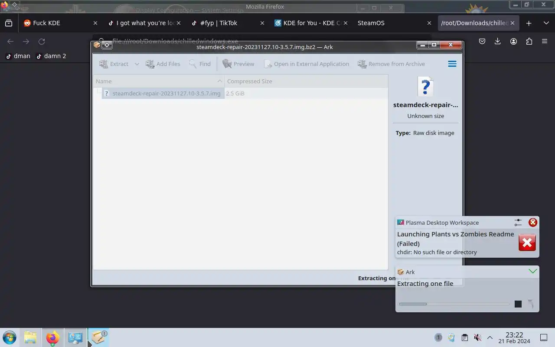Click Add Files in Ark toolbar

[163, 64]
